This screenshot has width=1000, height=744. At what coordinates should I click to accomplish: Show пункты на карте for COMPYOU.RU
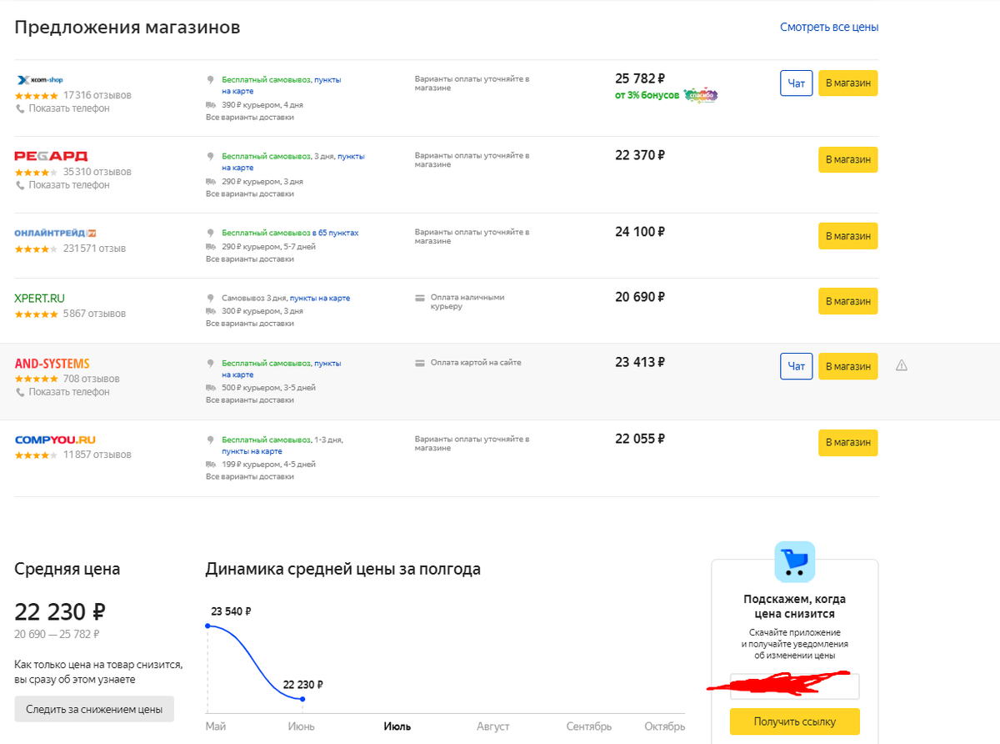tap(252, 451)
